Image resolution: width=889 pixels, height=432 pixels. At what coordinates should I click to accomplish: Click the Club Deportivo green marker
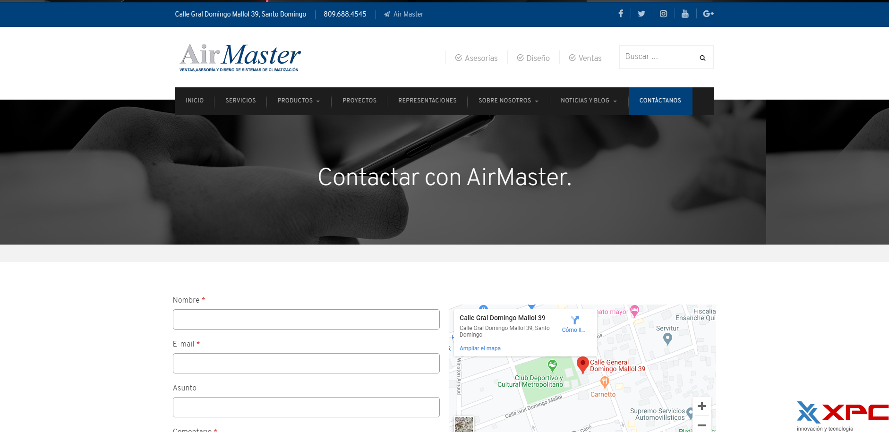click(552, 365)
